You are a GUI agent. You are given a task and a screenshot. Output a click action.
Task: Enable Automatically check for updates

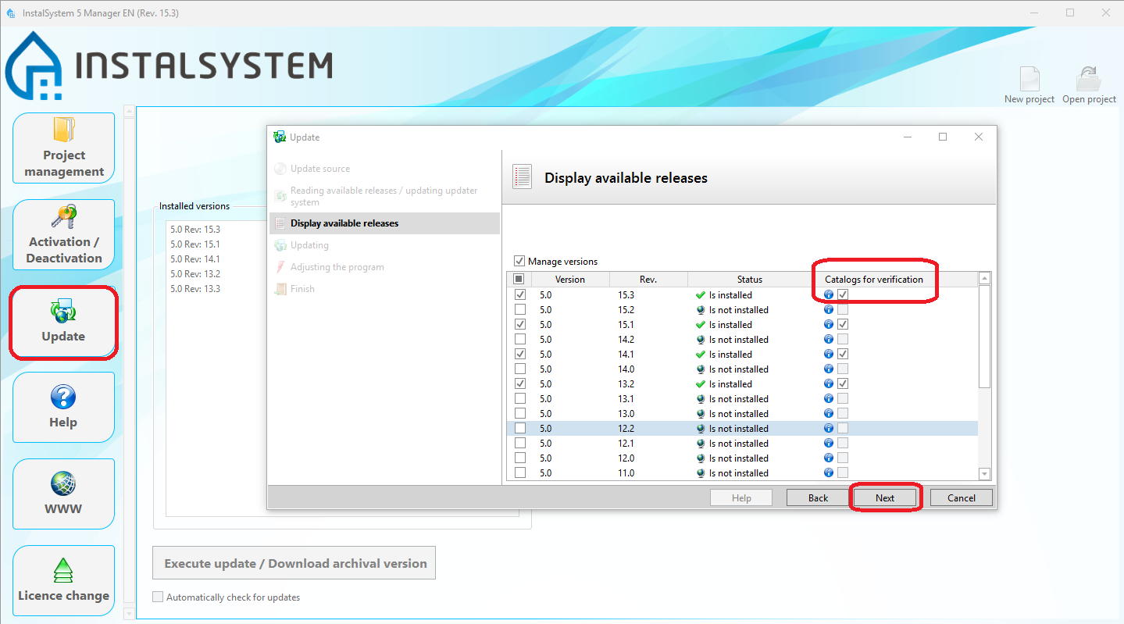159,597
